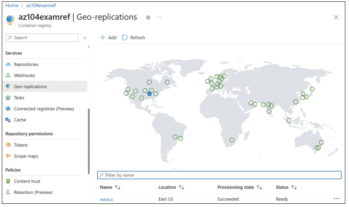This screenshot has height=207, width=349.
Task: Click the Tasks icon
Action: pos(8,97)
